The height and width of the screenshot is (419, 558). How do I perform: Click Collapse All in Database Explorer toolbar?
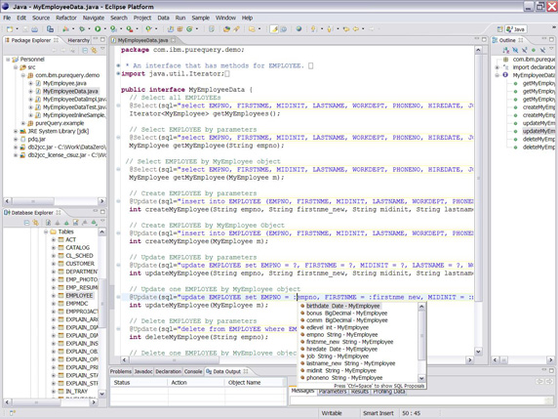coord(26,223)
